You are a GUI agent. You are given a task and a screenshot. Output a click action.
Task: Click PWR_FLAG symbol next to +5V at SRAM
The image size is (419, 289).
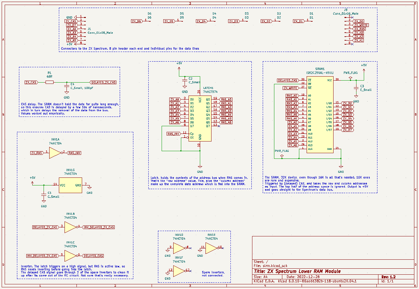350,78
